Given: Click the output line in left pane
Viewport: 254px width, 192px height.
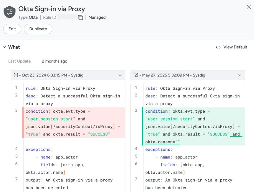Looking at the screenshot, I should click(x=69, y=184).
